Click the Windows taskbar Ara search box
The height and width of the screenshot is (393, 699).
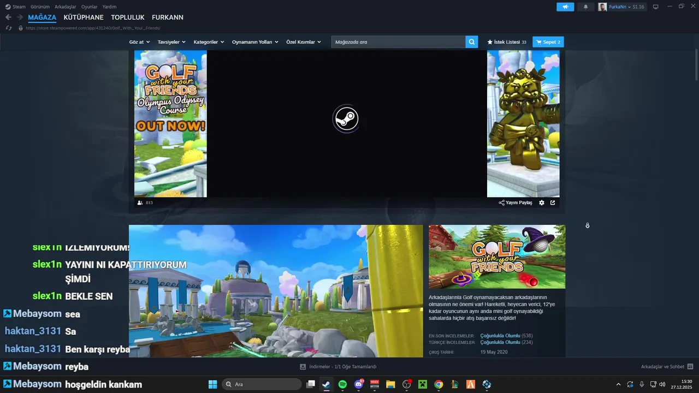(x=262, y=384)
